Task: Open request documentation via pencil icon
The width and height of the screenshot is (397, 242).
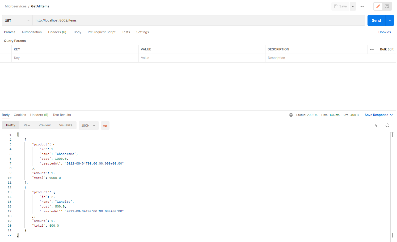Action: (378, 6)
